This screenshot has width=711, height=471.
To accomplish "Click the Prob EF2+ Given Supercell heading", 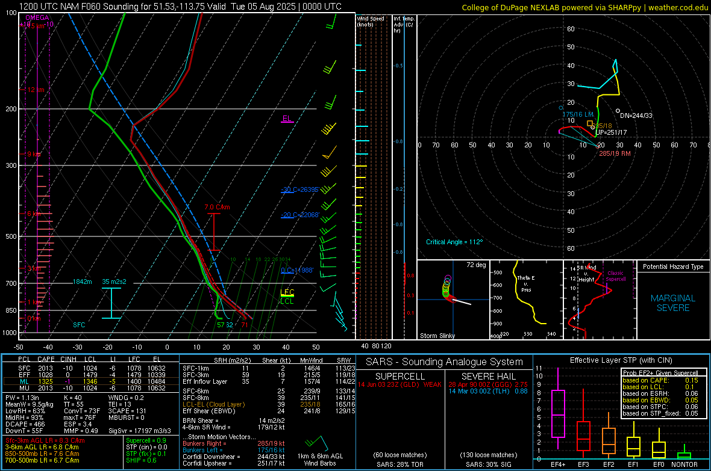I will (x=660, y=373).
